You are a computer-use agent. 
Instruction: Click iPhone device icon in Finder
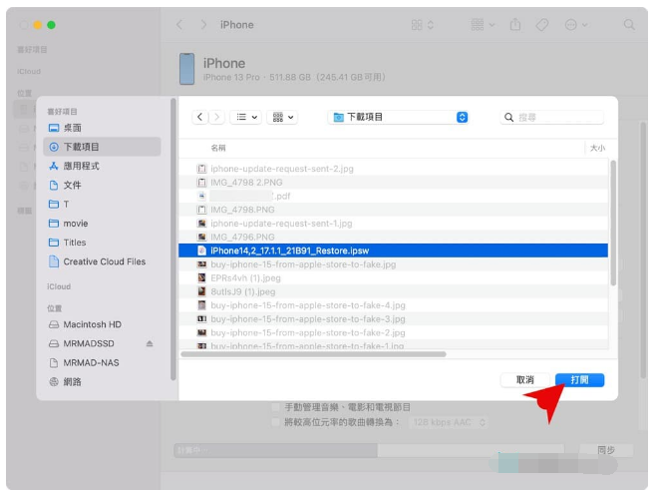coord(186,69)
